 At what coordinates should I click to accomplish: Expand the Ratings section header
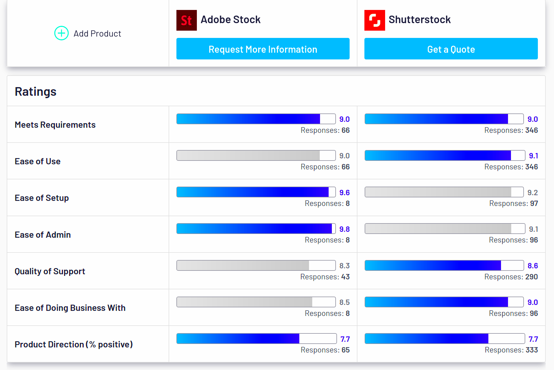pos(35,91)
